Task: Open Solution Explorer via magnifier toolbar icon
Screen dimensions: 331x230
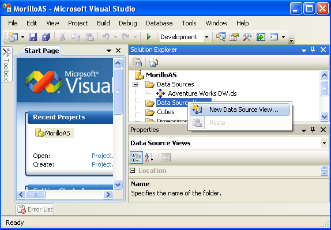Action: click(221, 37)
